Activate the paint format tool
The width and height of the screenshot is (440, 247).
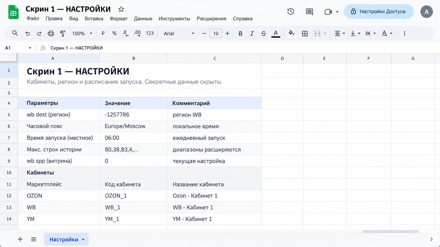point(63,33)
